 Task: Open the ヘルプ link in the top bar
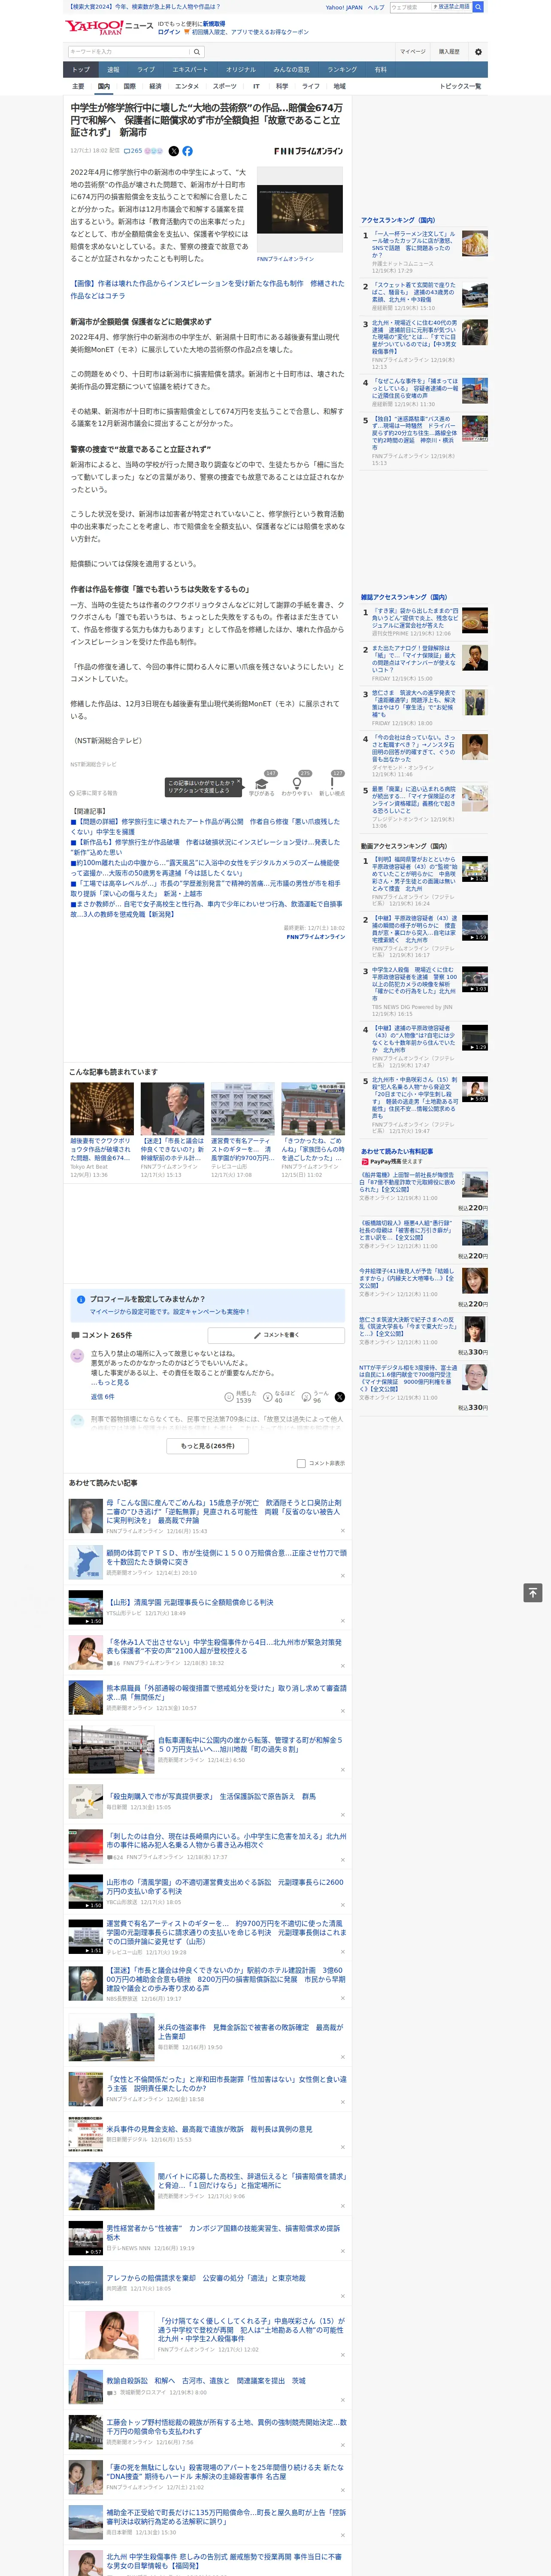coord(376,7)
